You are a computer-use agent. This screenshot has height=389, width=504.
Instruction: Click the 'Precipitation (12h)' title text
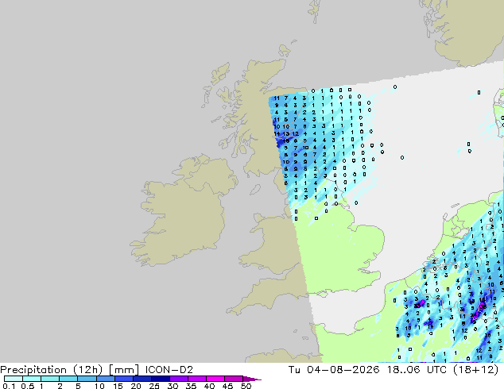pyautogui.click(x=52, y=370)
